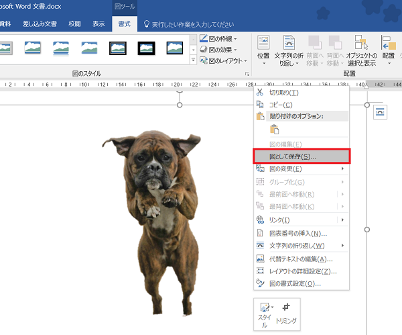
Task: Open the 図の効果 dropdown
Action: coord(218,50)
